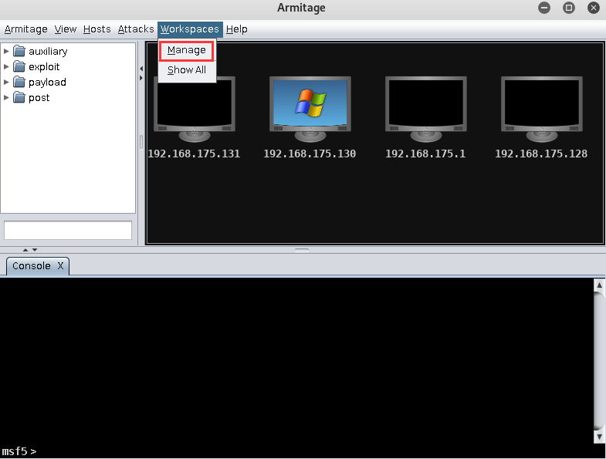Maximize the Armitage window
The image size is (606, 459).
click(569, 8)
